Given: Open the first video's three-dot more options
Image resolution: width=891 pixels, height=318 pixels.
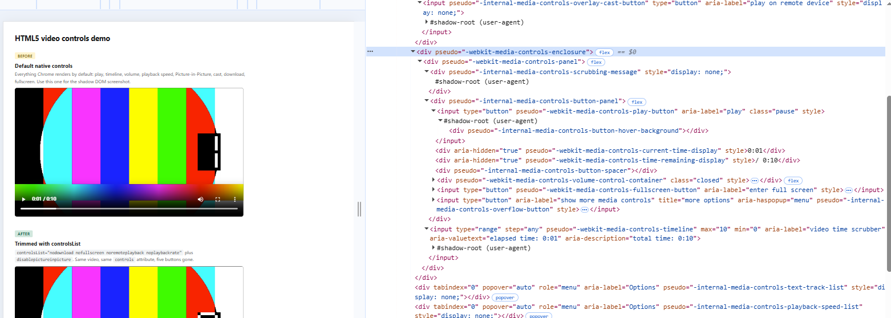Looking at the screenshot, I should pyautogui.click(x=234, y=199).
